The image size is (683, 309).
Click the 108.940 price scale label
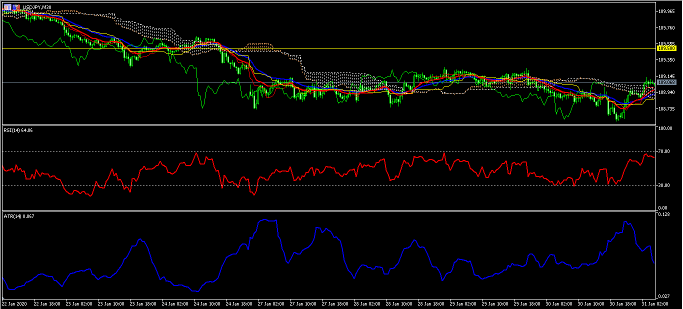tap(666, 92)
